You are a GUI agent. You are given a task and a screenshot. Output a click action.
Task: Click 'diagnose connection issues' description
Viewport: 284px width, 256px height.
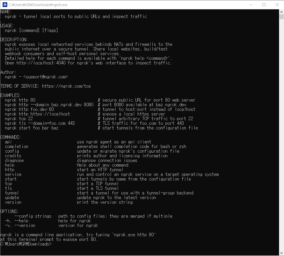[107, 161]
